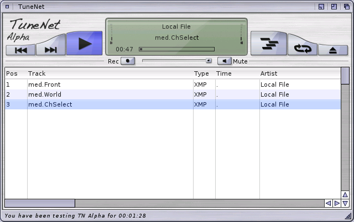Open the playlist settings icon
Image resolution: width=354 pixels, height=222 pixels.
268,44
